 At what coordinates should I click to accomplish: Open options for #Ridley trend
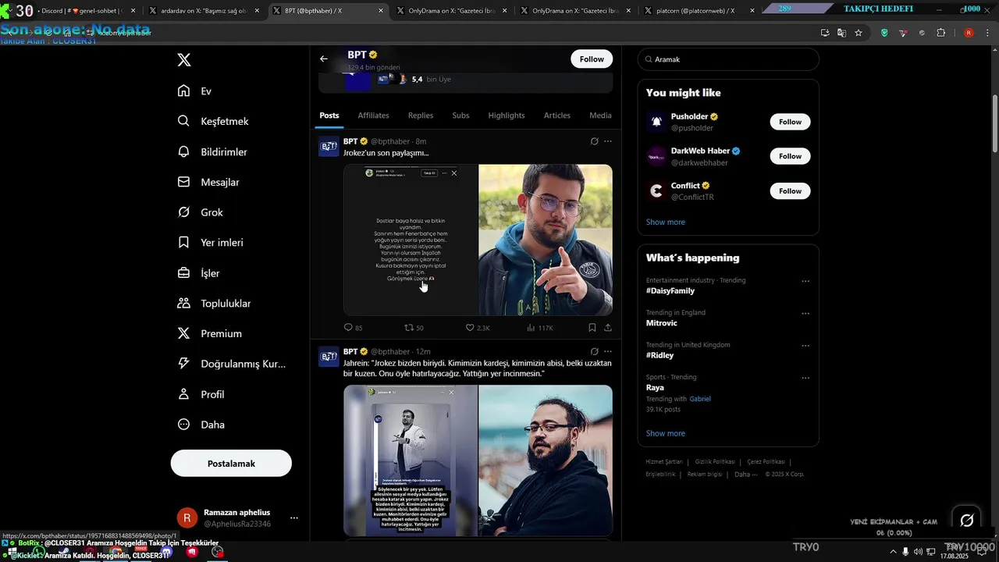[805, 346]
